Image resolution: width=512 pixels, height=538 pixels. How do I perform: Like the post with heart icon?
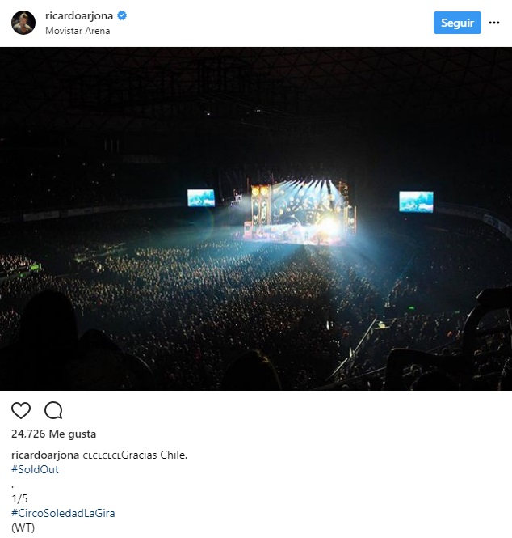pyautogui.click(x=21, y=410)
